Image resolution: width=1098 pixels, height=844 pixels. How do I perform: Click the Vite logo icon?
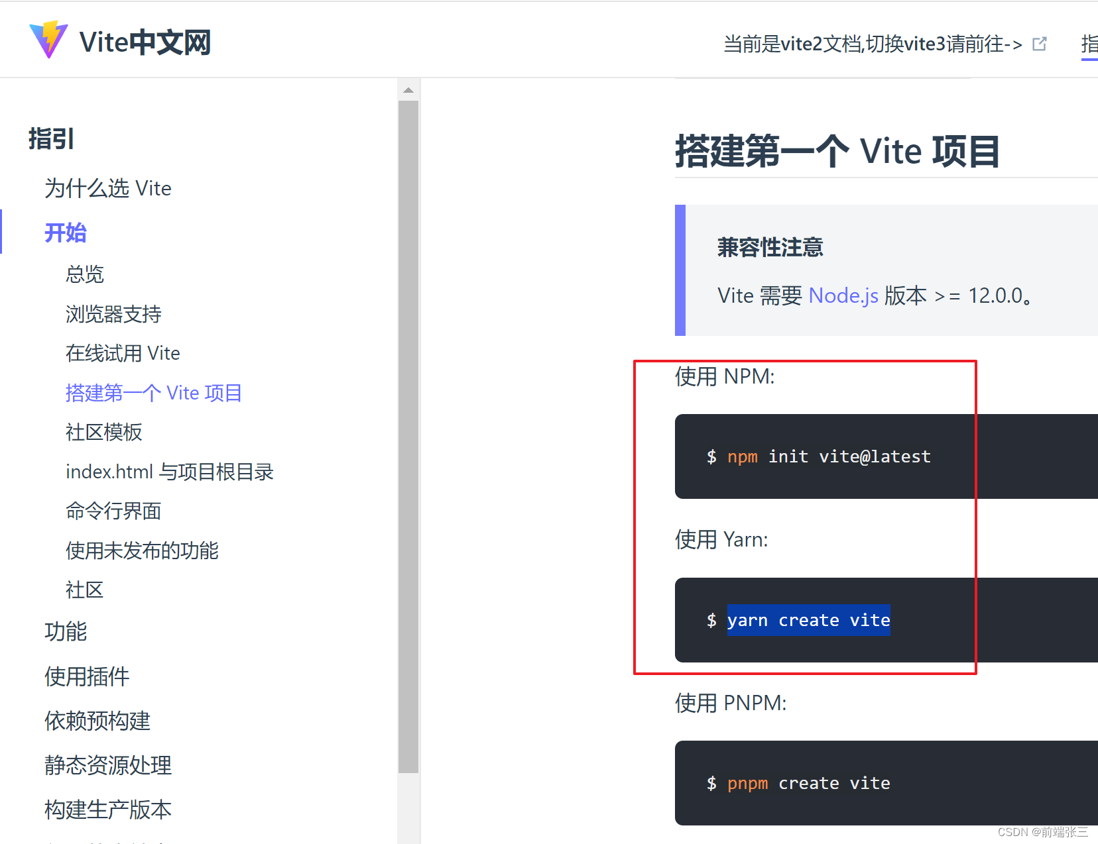coord(48,40)
